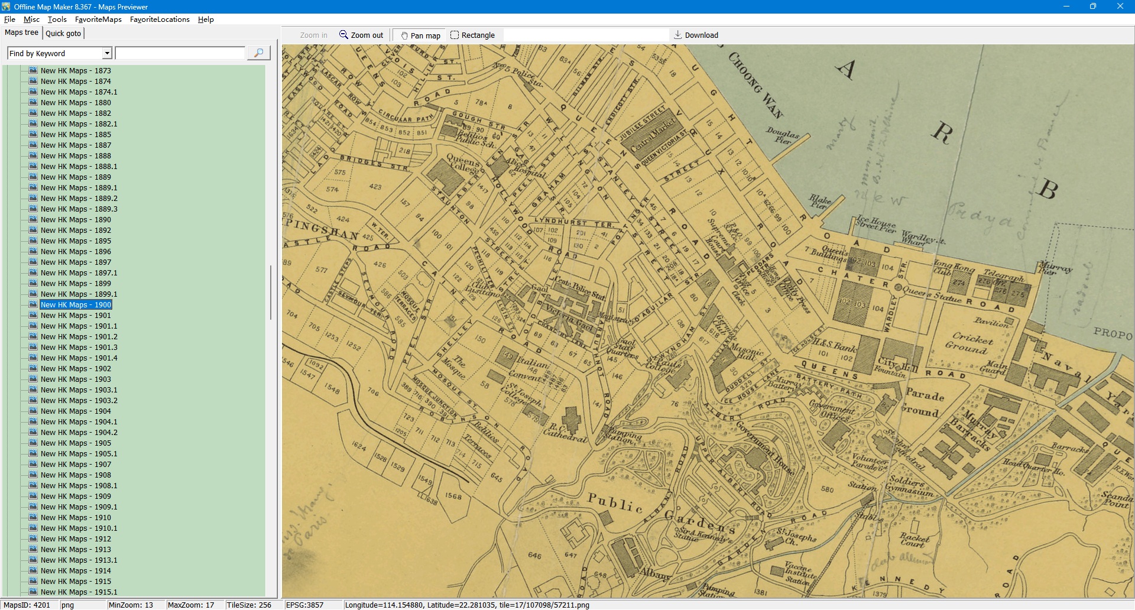Choose New HK Maps - 1910.1 map

point(79,528)
